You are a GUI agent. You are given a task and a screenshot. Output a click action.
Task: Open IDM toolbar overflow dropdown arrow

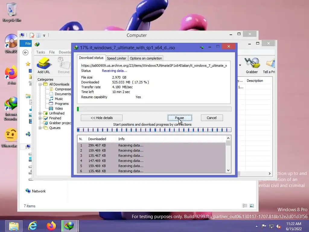[x=240, y=65]
